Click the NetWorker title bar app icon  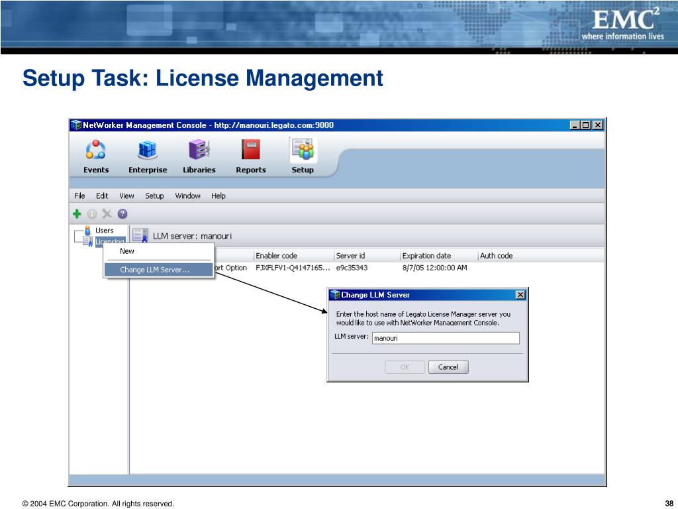coord(76,125)
